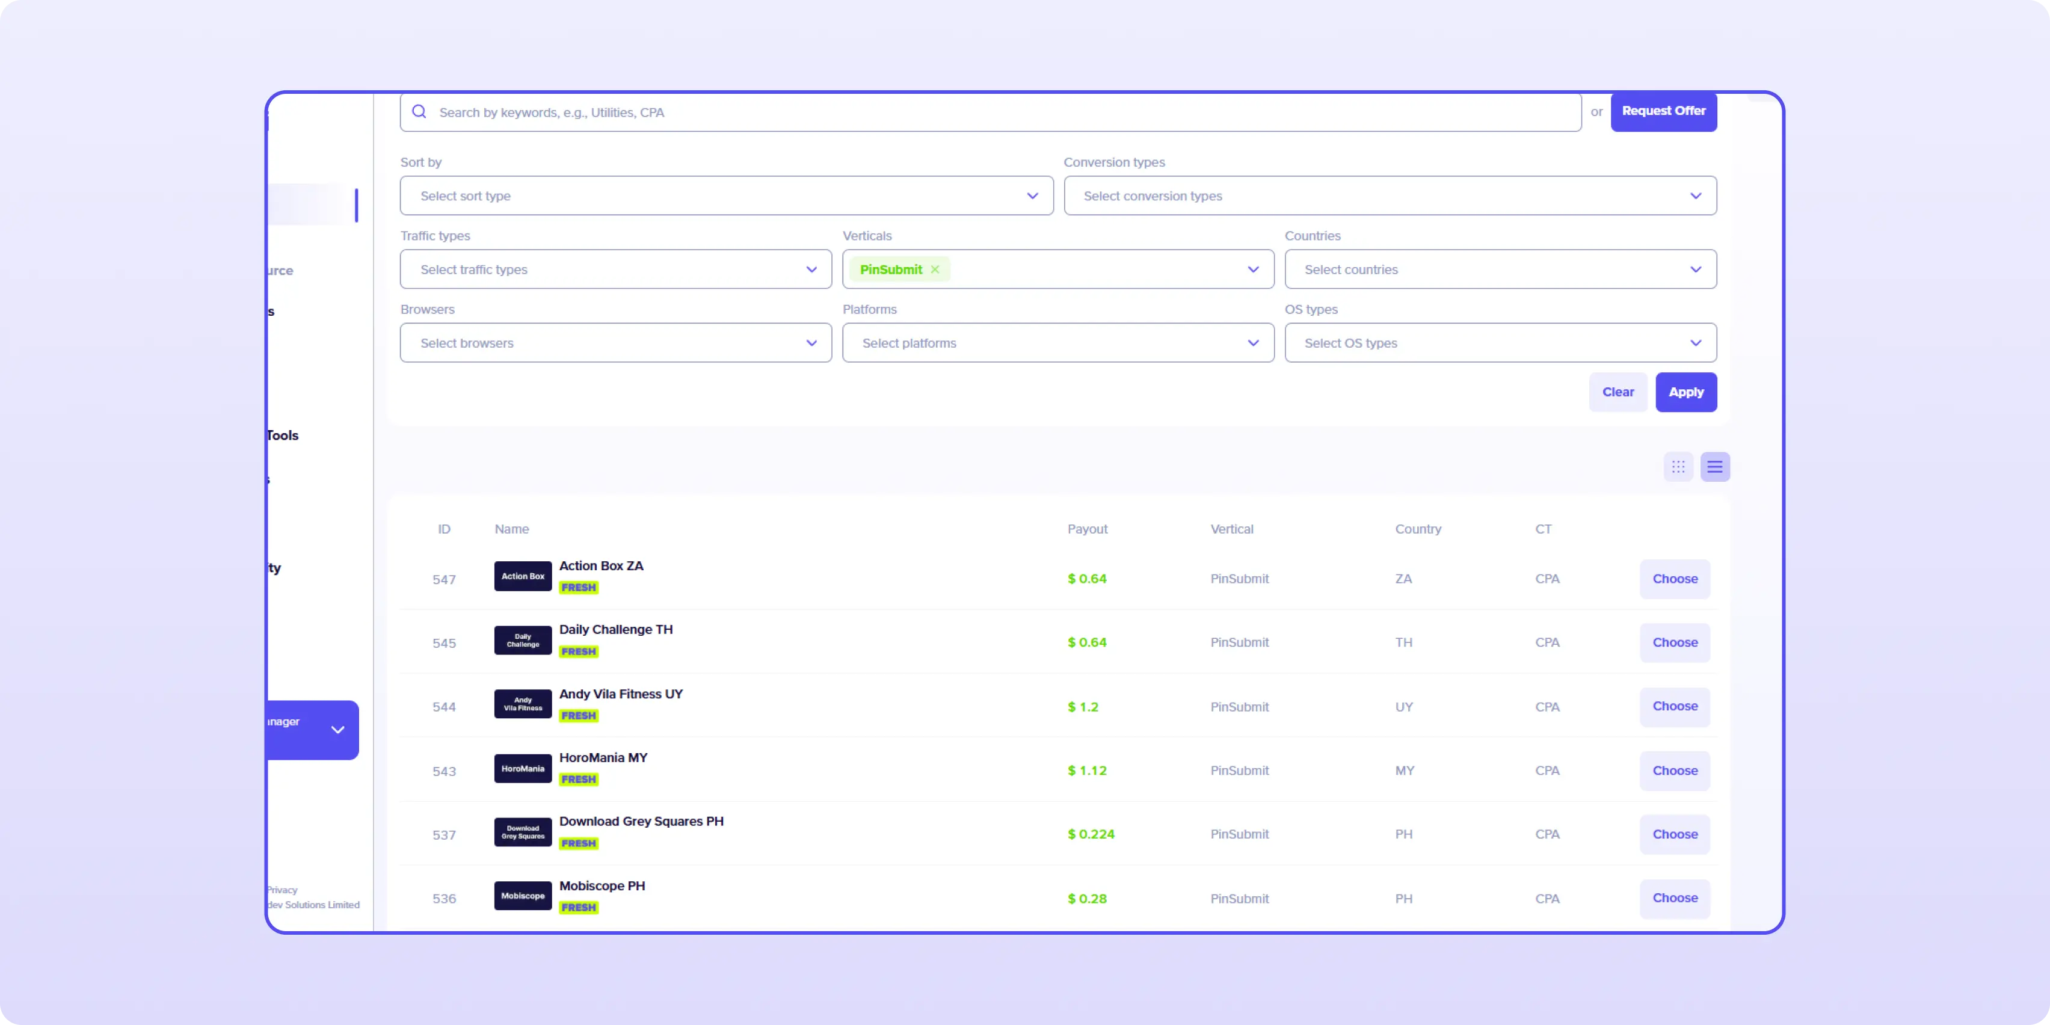Screen dimensions: 2050x1025
Task: Open the HoroMania offer logo
Action: (x=523, y=769)
